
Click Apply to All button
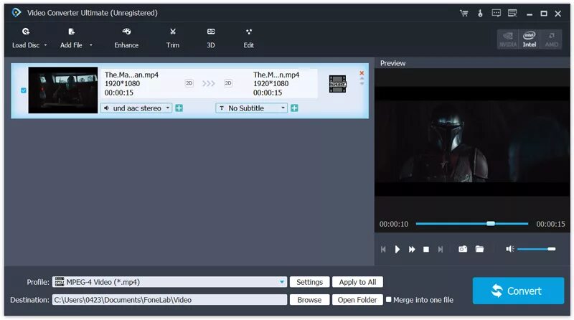click(x=357, y=282)
